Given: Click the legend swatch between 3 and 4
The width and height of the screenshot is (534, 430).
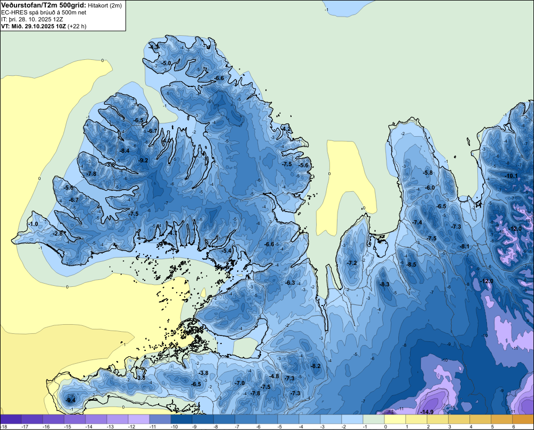Looking at the screenshot, I should [459, 419].
